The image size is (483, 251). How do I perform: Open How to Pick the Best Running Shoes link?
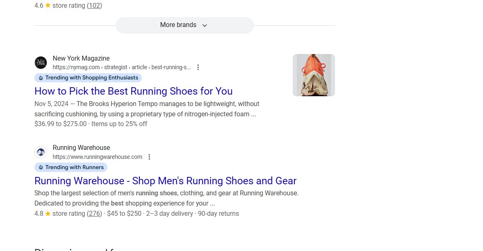click(x=133, y=91)
